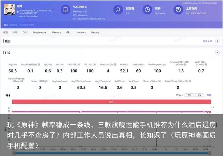Click the 导出全部 export link
This screenshot has height=156, width=223.
(x=207, y=41)
